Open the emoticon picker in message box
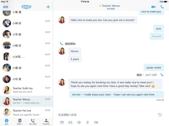Viewport: 169px width, 126px height. [x=160, y=115]
